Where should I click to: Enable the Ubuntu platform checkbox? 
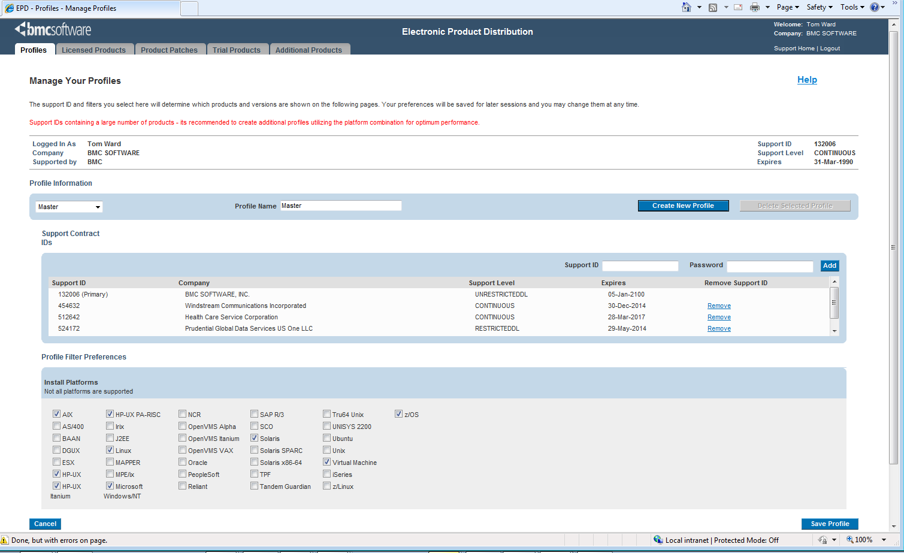326,438
